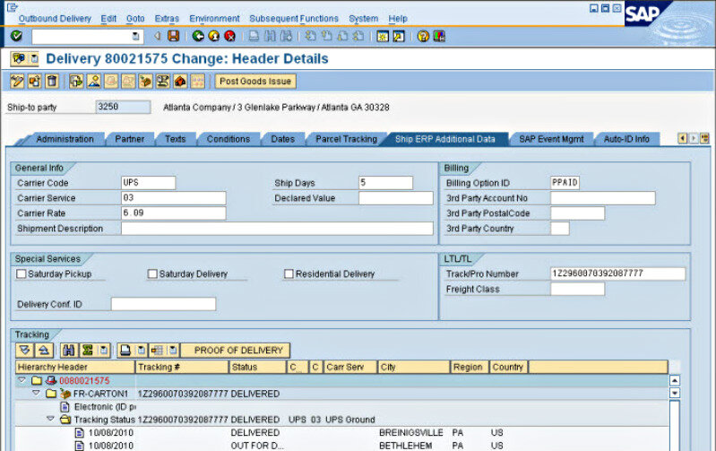Collapse the 0080021575 tree node
The image size is (716, 451).
tap(22, 380)
